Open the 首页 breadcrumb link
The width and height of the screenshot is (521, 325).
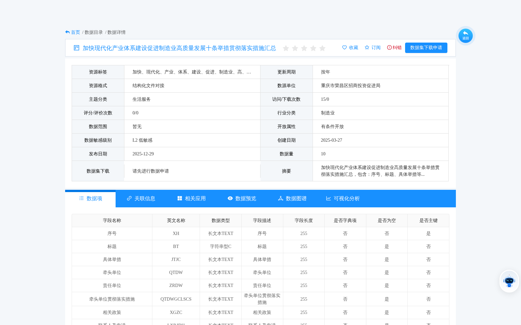[76, 32]
